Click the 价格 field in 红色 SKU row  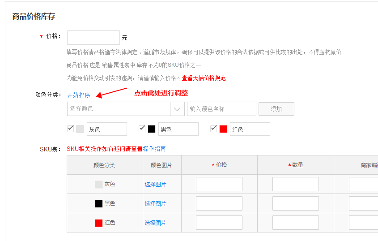[219, 223]
